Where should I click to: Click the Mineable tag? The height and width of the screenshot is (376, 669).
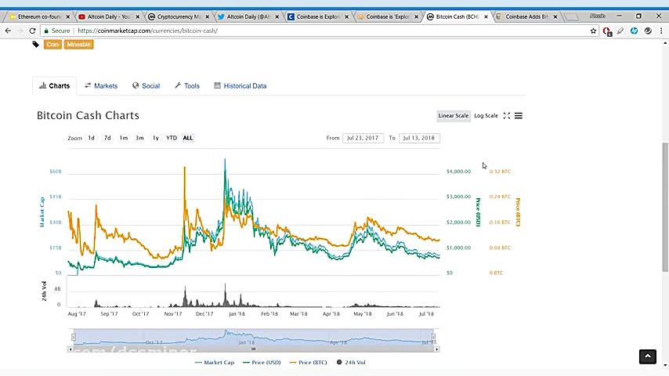78,45
